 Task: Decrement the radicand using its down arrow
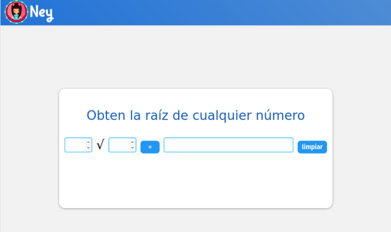[x=132, y=148]
